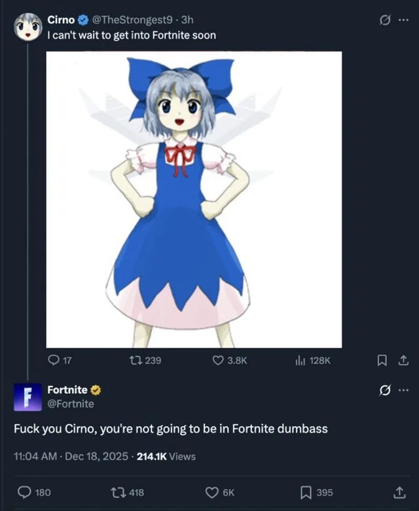
Task: Share Cirno's post via share icon
Action: (x=403, y=360)
